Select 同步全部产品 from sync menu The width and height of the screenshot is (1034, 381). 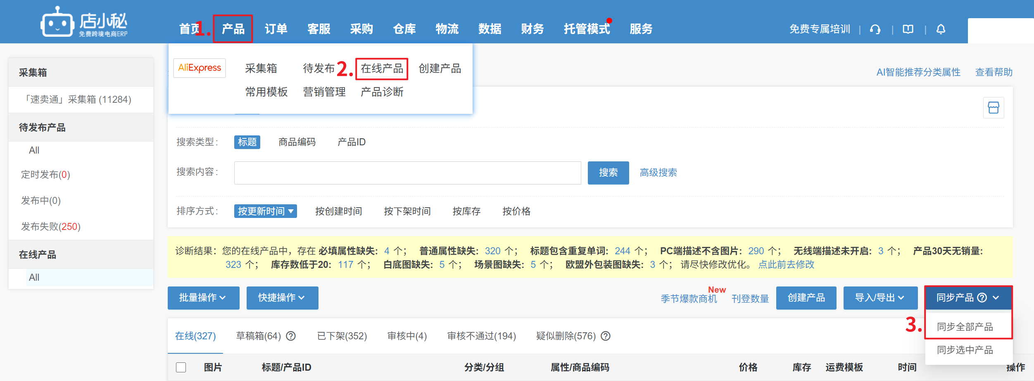(965, 327)
